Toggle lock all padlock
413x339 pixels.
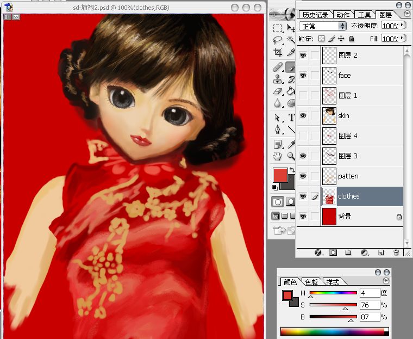pos(351,39)
